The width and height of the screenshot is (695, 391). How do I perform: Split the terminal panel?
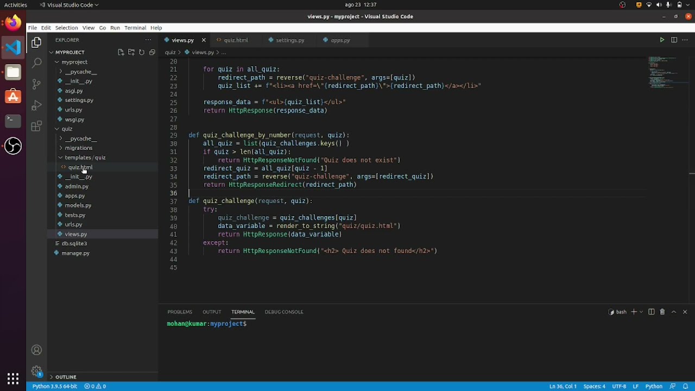pyautogui.click(x=652, y=312)
